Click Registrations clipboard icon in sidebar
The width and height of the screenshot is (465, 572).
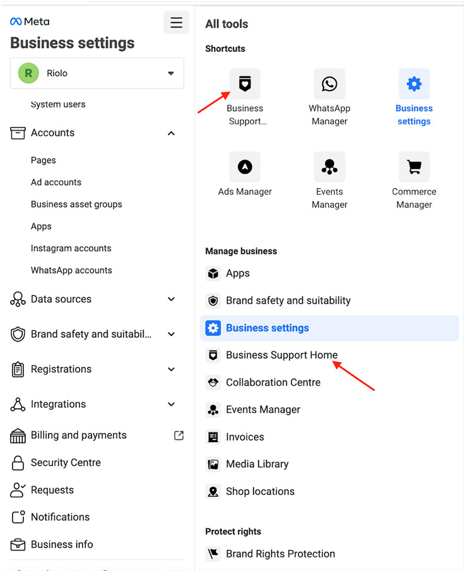click(x=18, y=369)
